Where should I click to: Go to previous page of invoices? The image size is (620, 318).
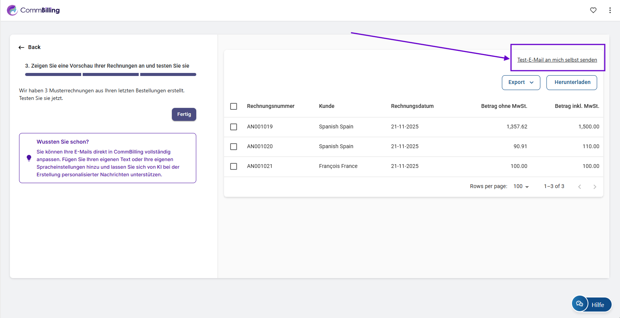579,187
